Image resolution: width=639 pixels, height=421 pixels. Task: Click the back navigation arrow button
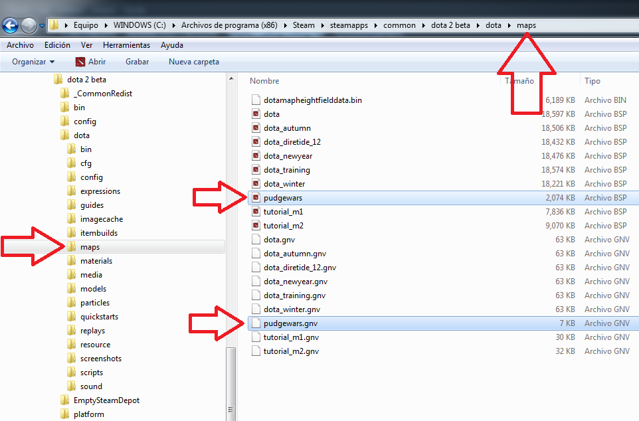coord(11,26)
